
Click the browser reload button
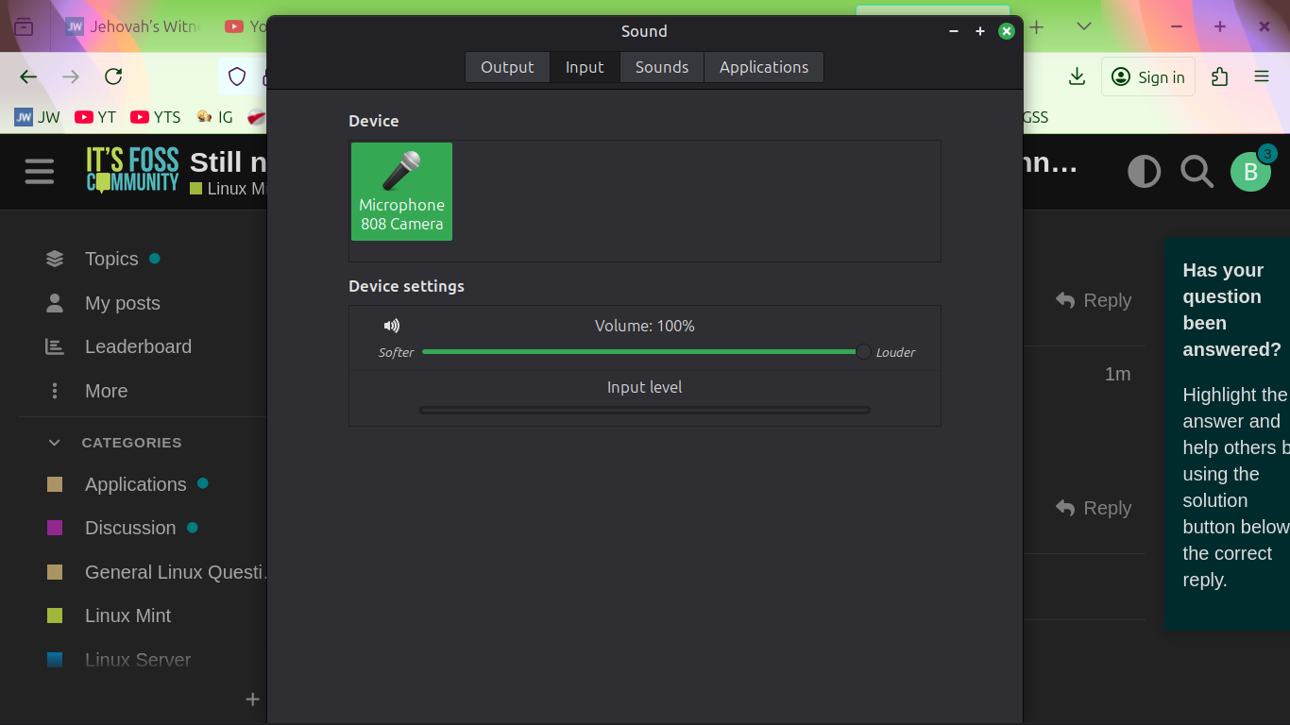pyautogui.click(x=113, y=77)
